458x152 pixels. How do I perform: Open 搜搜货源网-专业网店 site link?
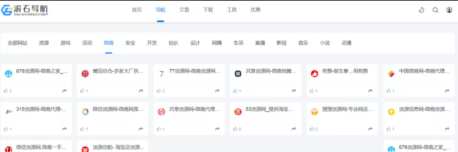[347, 109]
